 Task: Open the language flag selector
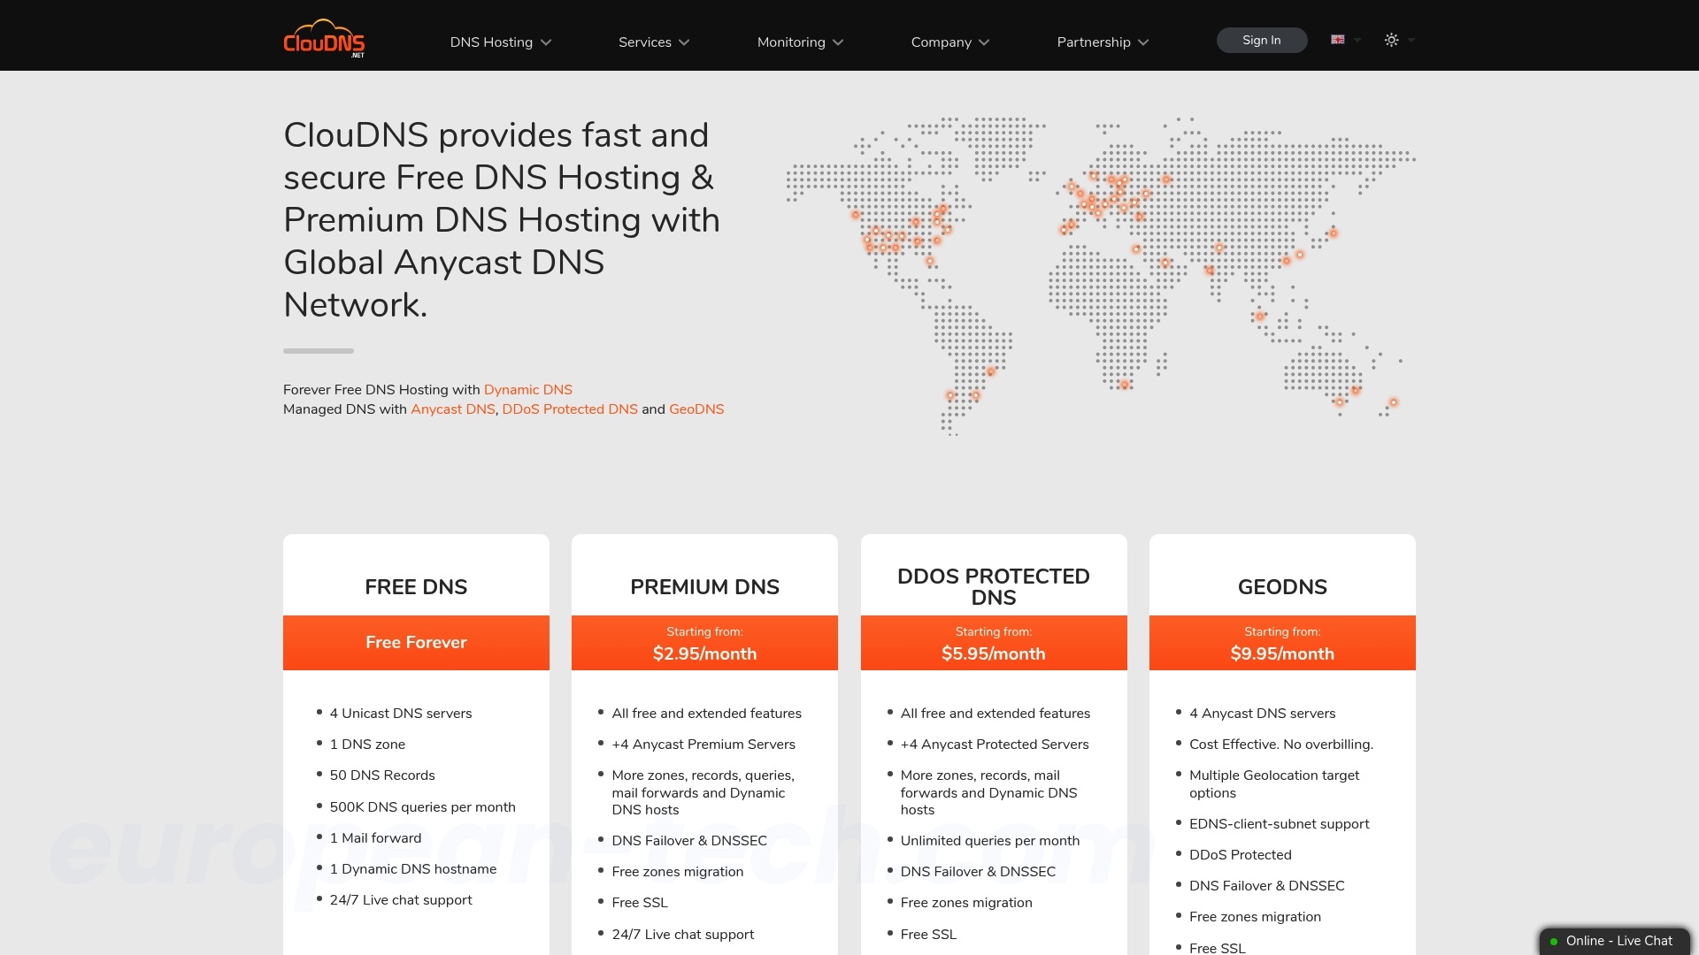pyautogui.click(x=1338, y=40)
